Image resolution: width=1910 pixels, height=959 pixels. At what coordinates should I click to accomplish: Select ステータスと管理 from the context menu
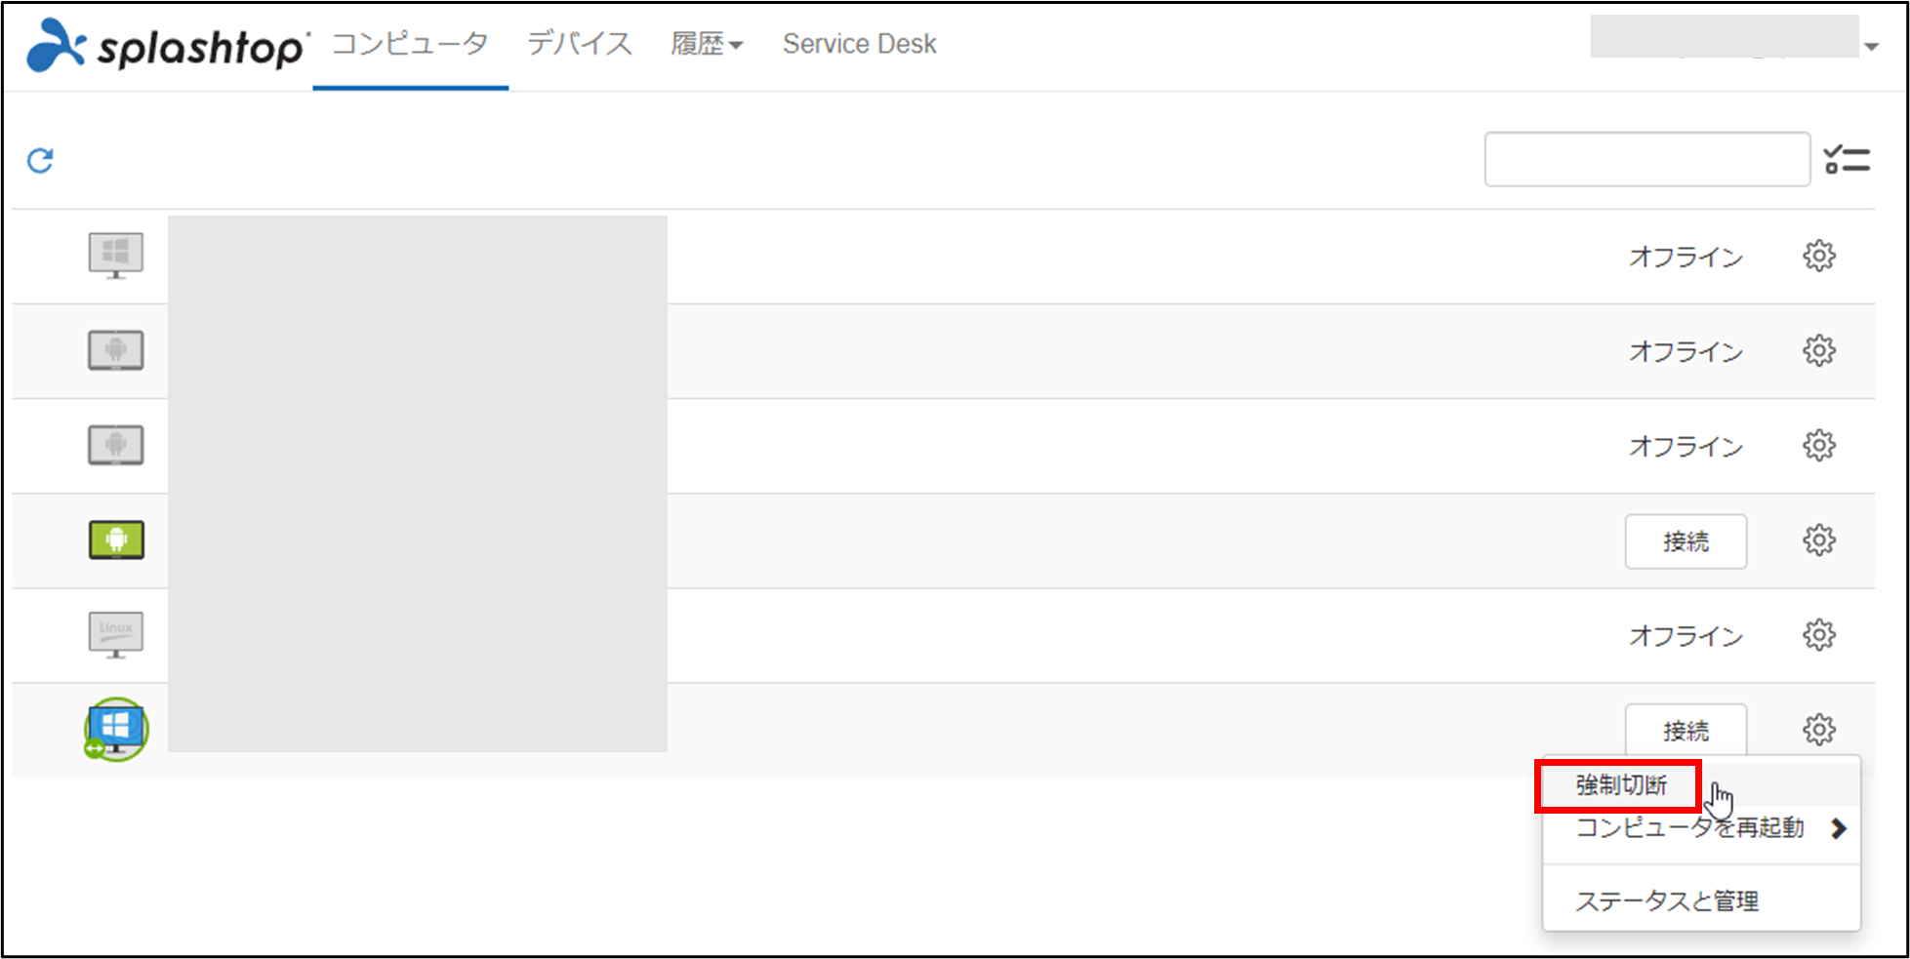click(x=1668, y=900)
